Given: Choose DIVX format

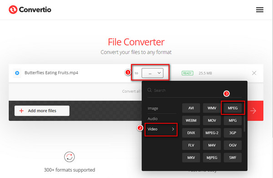Looking at the screenshot, I should coord(191,133).
